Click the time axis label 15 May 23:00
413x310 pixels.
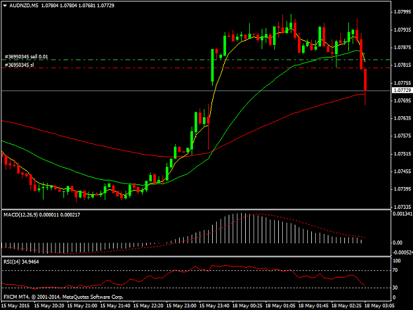coord(182,306)
